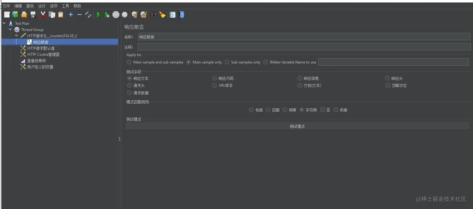473x209 pixels.
Task: Click the Toggle enable/disable icon
Action: 88,15
